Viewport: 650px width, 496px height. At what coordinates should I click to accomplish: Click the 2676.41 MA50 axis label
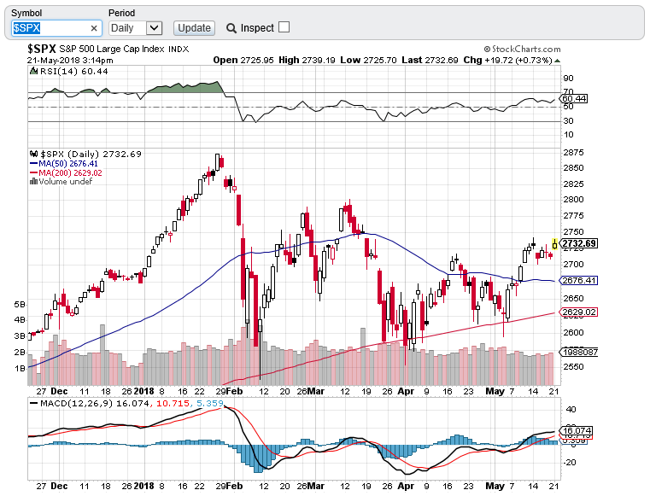pyautogui.click(x=579, y=281)
